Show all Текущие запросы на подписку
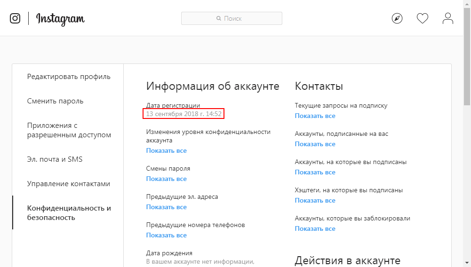 coord(315,116)
